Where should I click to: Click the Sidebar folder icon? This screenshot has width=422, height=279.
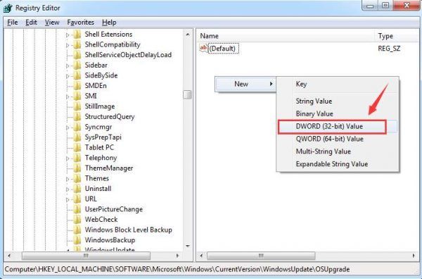pos(77,66)
